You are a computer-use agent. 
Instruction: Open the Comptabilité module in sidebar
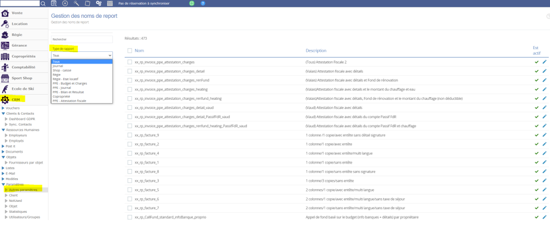pos(23,67)
